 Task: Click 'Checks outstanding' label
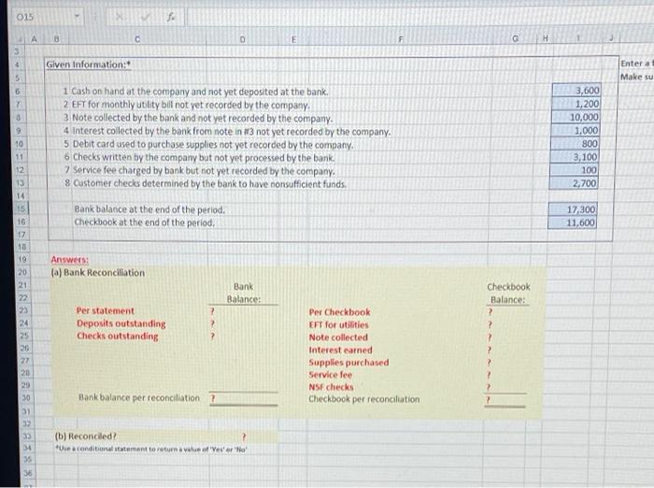[117, 336]
